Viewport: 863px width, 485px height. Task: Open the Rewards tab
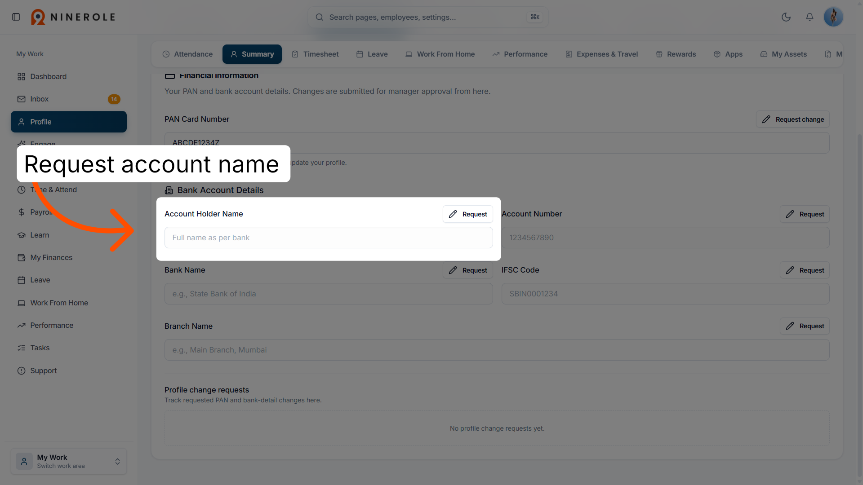676,54
